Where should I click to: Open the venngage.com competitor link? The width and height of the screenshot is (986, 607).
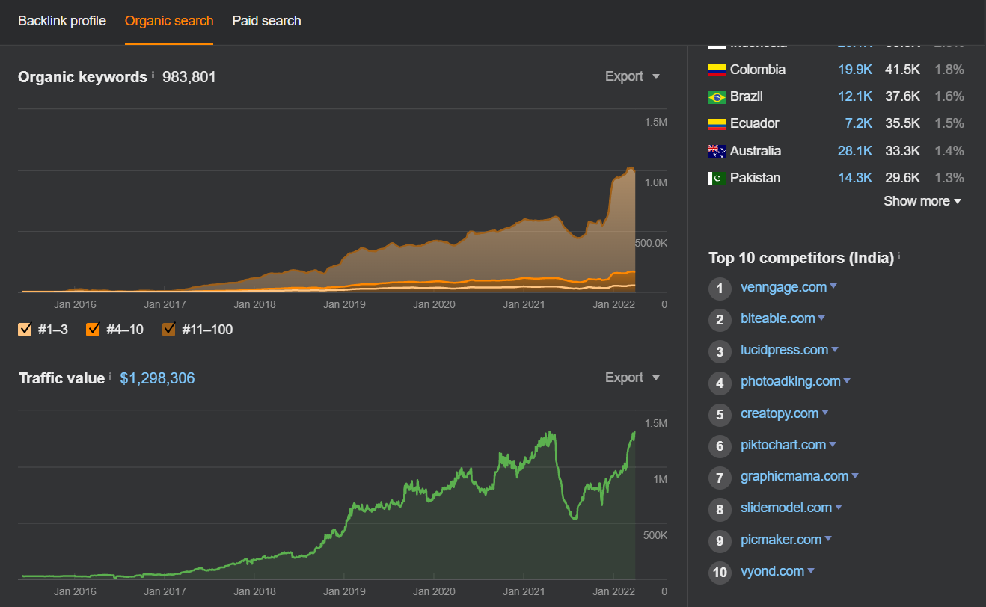pyautogui.click(x=783, y=287)
